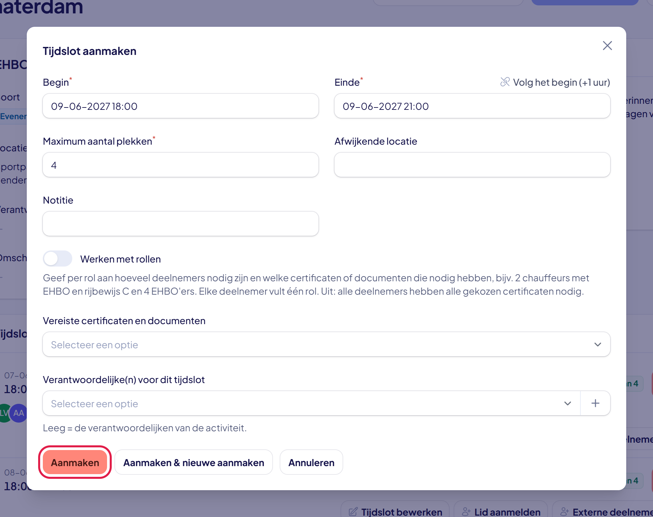Edit the Einde date-time field
The width and height of the screenshot is (653, 517).
coord(472,106)
